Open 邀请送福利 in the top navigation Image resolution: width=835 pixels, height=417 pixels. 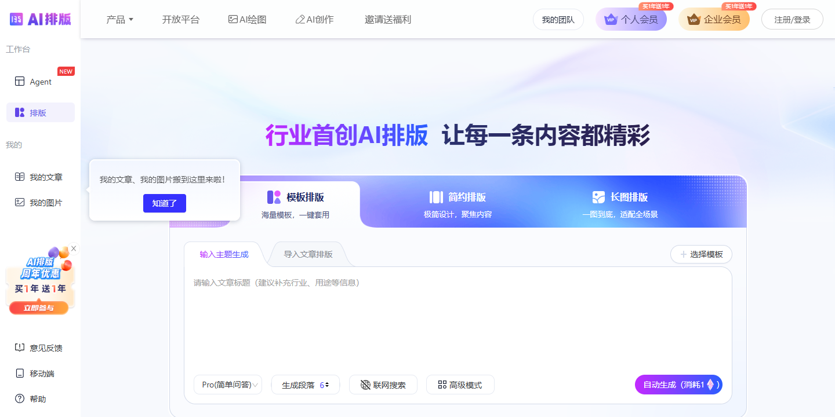[x=388, y=19]
